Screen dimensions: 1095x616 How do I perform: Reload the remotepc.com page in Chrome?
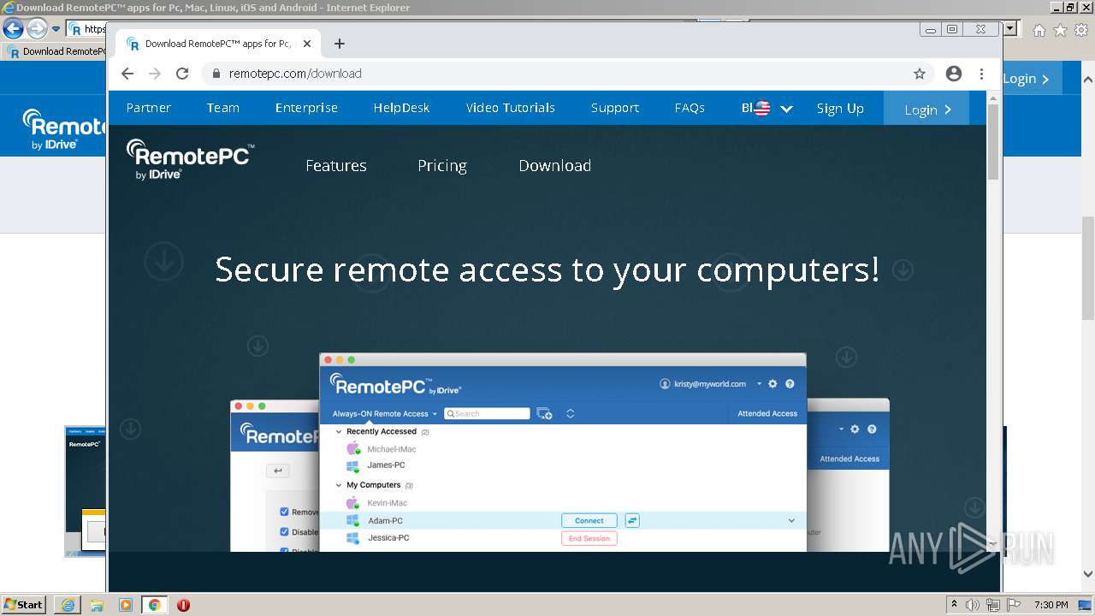182,74
